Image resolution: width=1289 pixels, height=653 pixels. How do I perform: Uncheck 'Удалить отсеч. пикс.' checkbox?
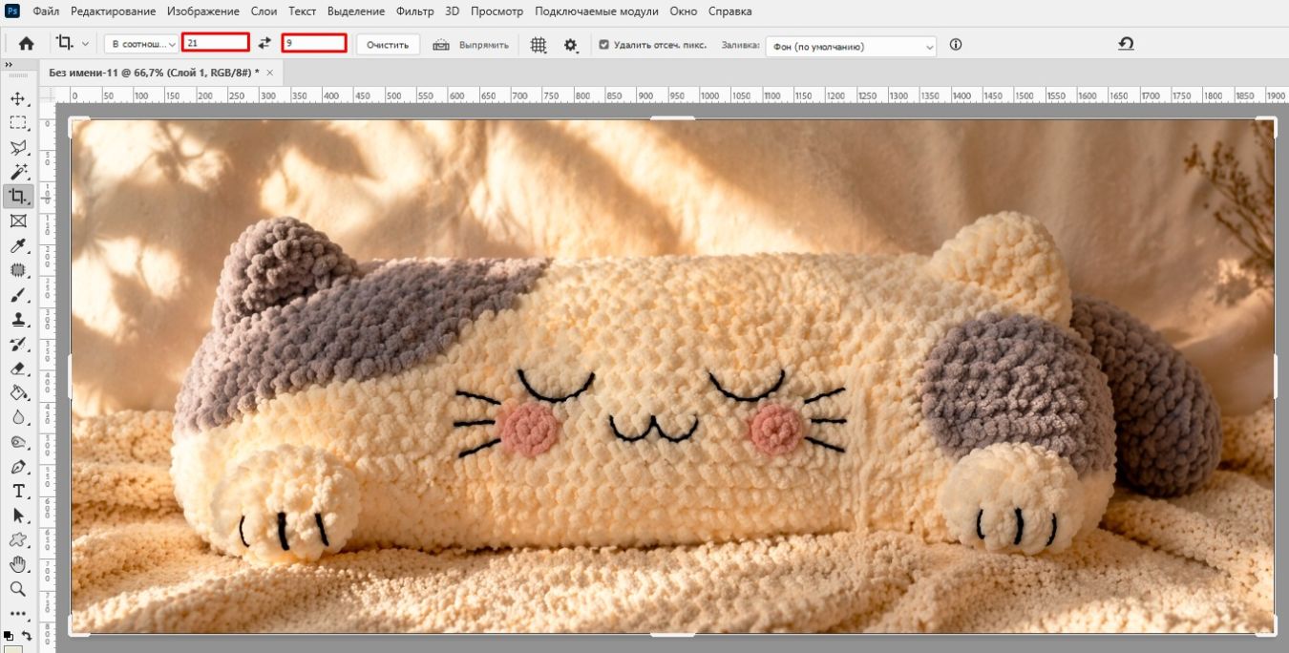coord(603,45)
